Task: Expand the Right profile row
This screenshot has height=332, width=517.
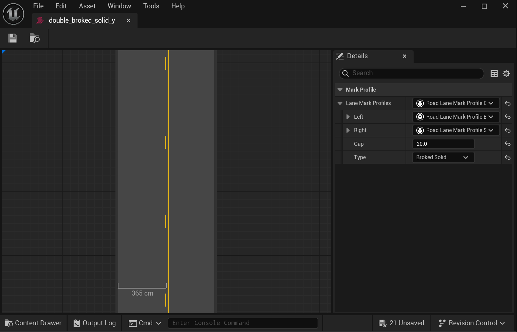Action: [x=348, y=130]
